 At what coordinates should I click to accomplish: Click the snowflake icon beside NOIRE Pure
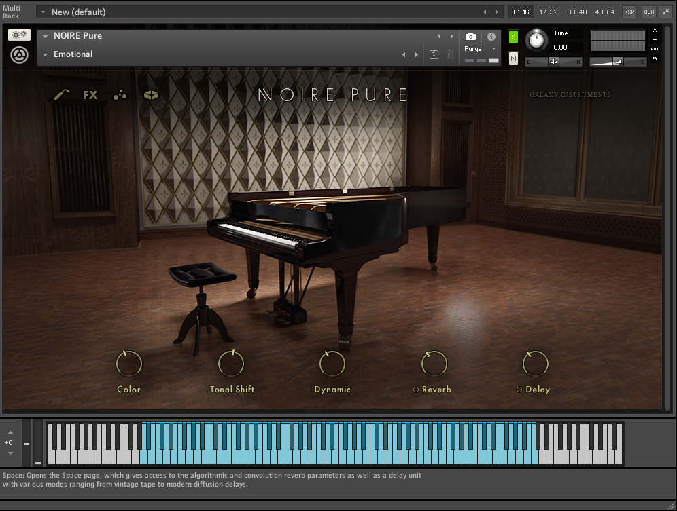click(19, 35)
